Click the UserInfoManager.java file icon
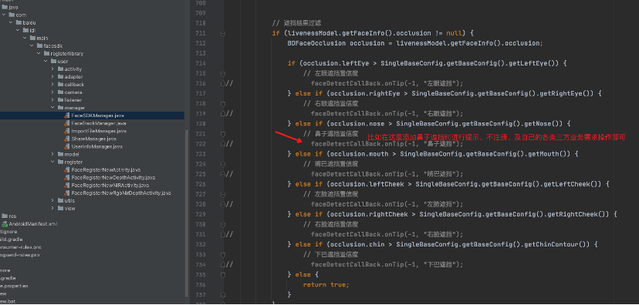This screenshot has width=639, height=305. pyautogui.click(x=67, y=146)
